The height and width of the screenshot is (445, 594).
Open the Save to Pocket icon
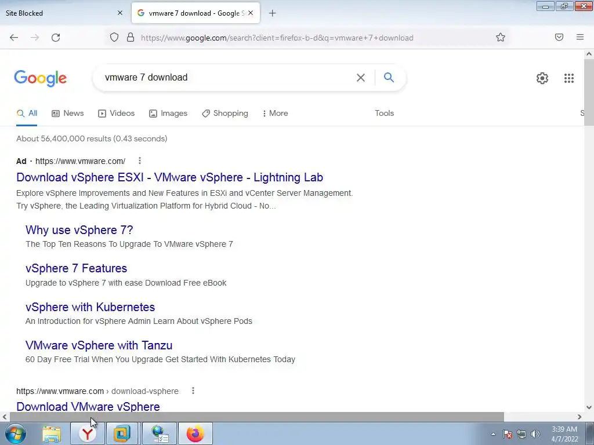click(x=559, y=37)
